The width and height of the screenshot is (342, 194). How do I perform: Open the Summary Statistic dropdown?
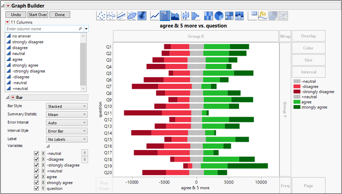click(67, 114)
